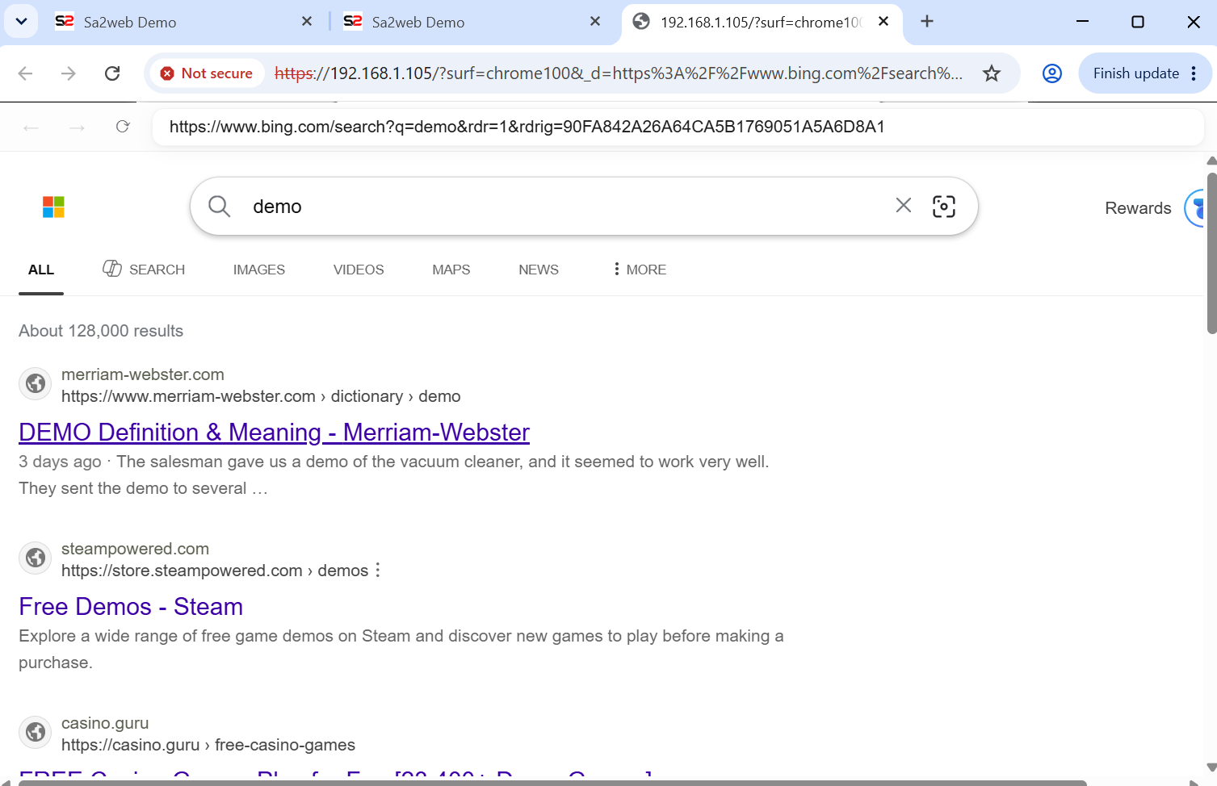Switch to the first Sa2web Demo tab
The image size is (1217, 786).
tap(184, 22)
